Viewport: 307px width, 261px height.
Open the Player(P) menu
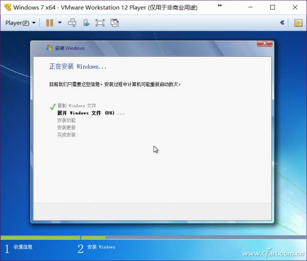click(x=20, y=23)
